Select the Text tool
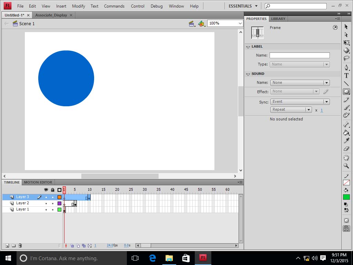Viewport: 353px width, 265px height. (x=346, y=76)
